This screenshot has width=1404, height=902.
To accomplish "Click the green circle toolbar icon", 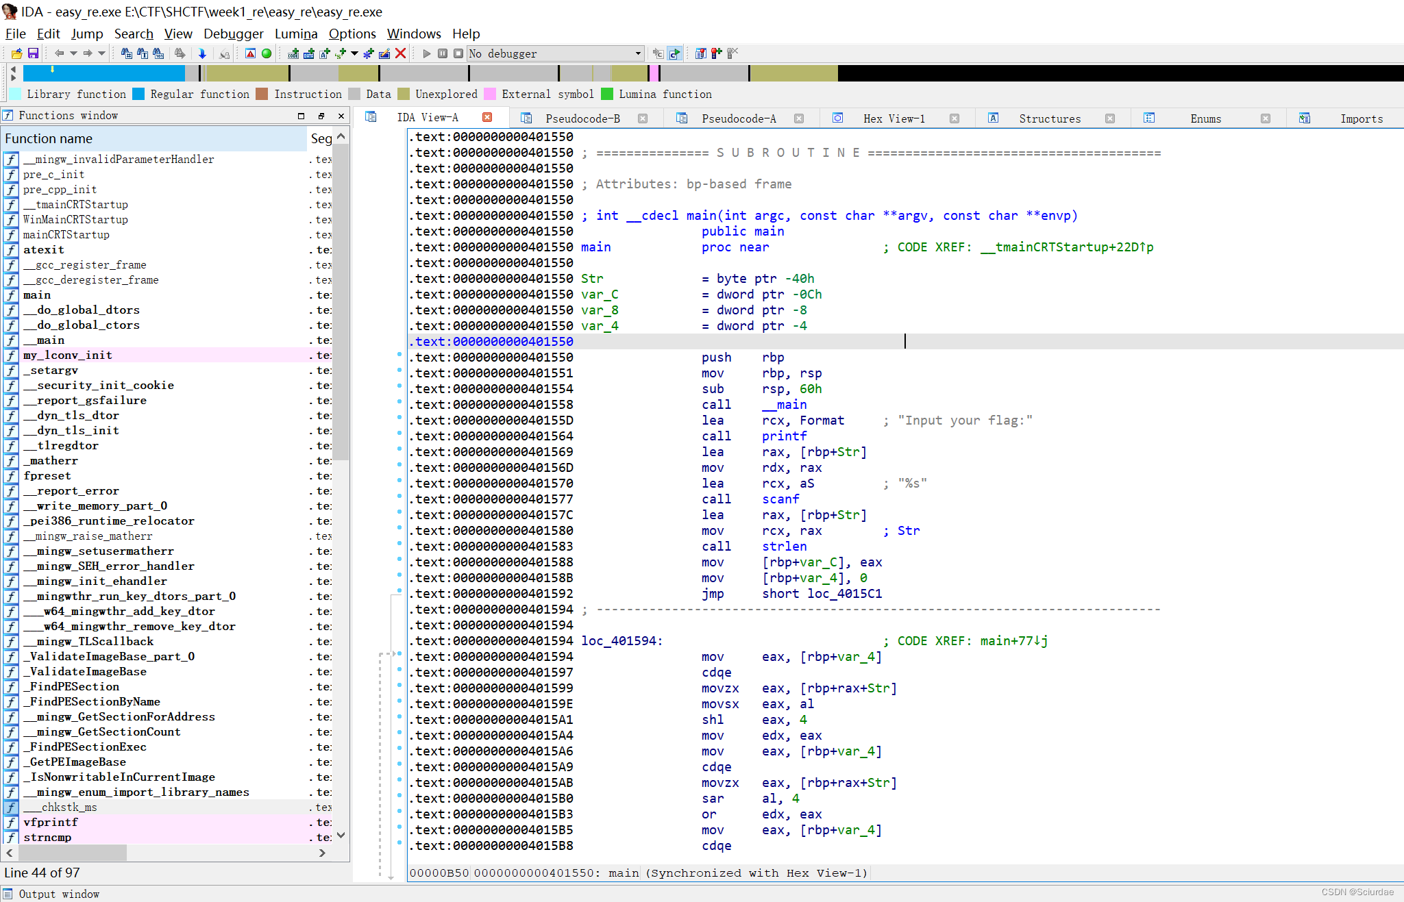I will pyautogui.click(x=267, y=53).
